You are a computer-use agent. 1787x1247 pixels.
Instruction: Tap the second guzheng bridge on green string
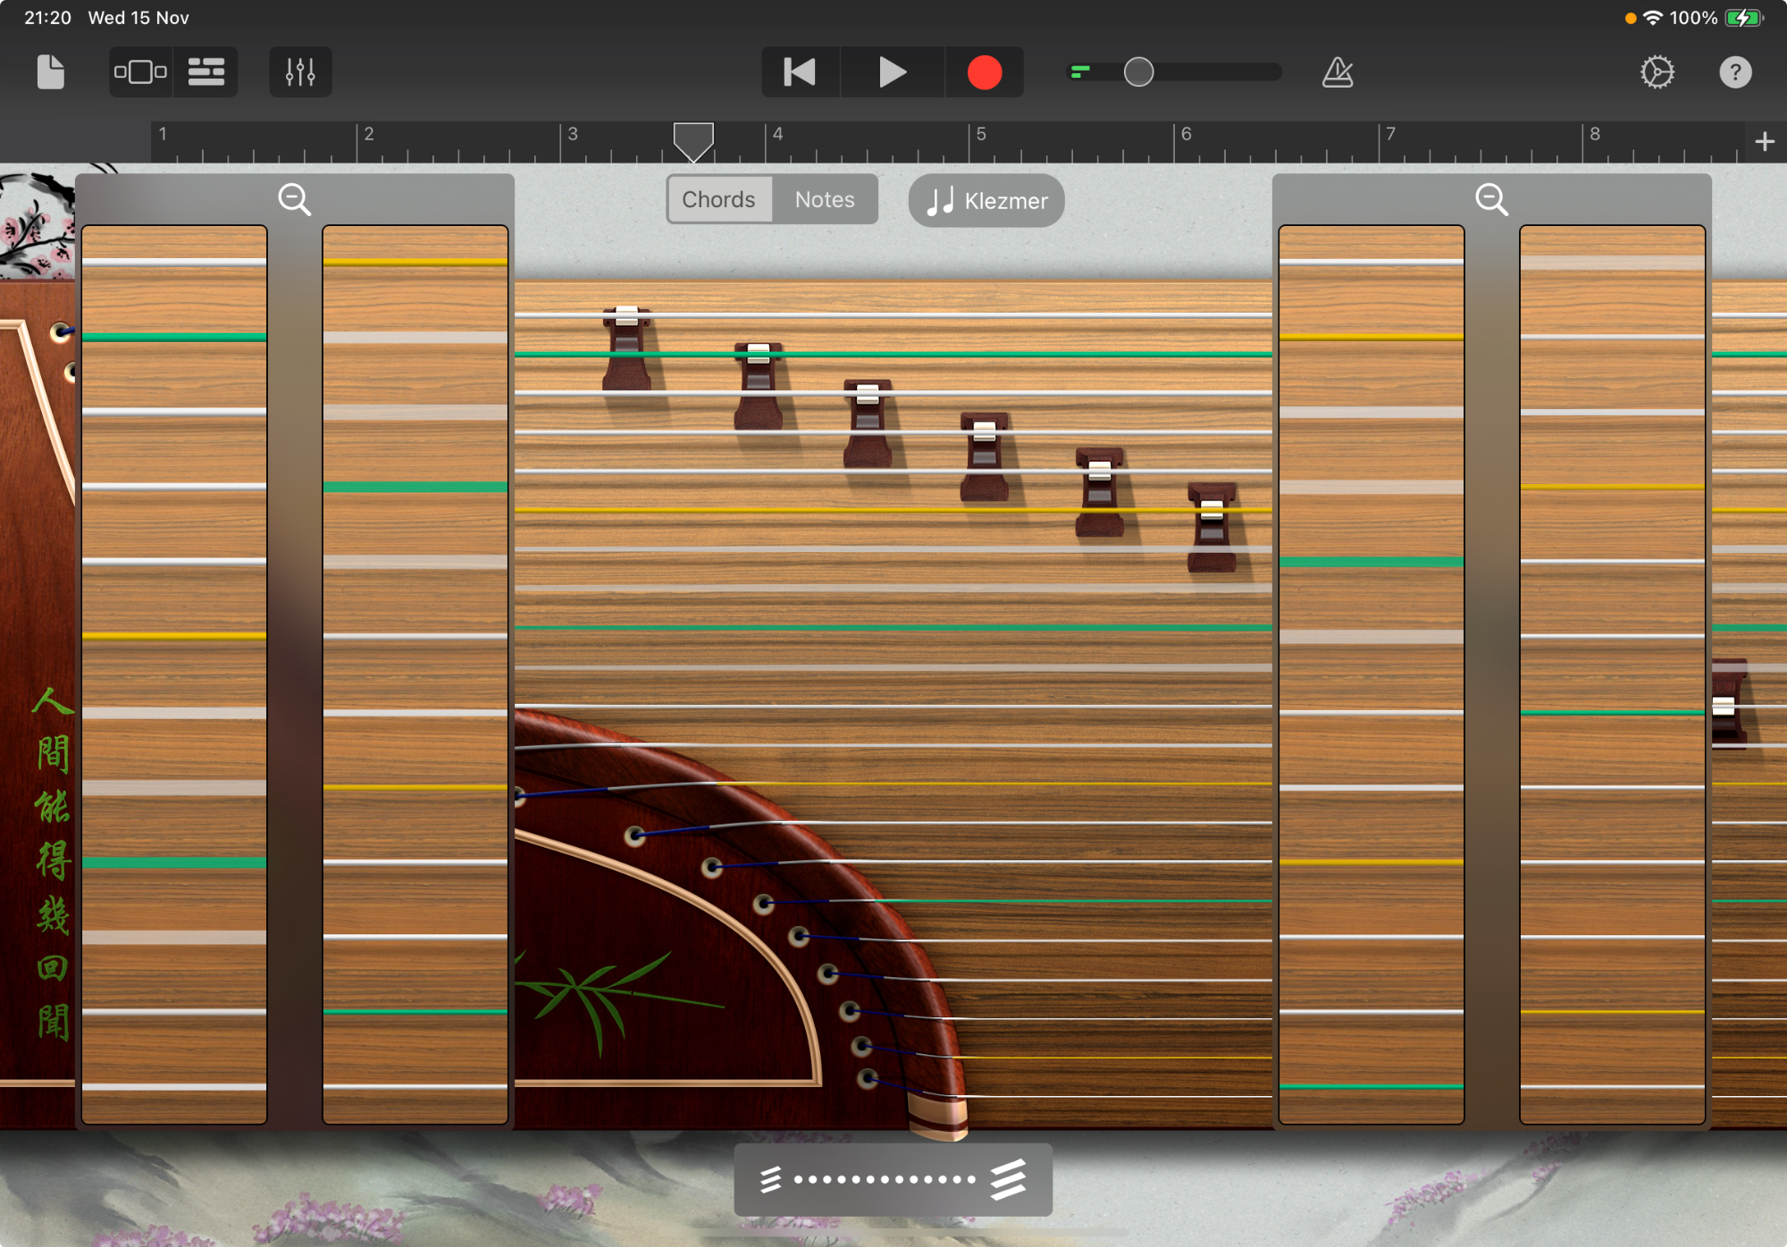coord(758,385)
